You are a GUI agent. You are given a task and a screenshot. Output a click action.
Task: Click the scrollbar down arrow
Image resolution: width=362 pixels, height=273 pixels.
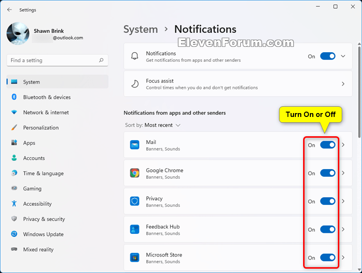click(359, 270)
